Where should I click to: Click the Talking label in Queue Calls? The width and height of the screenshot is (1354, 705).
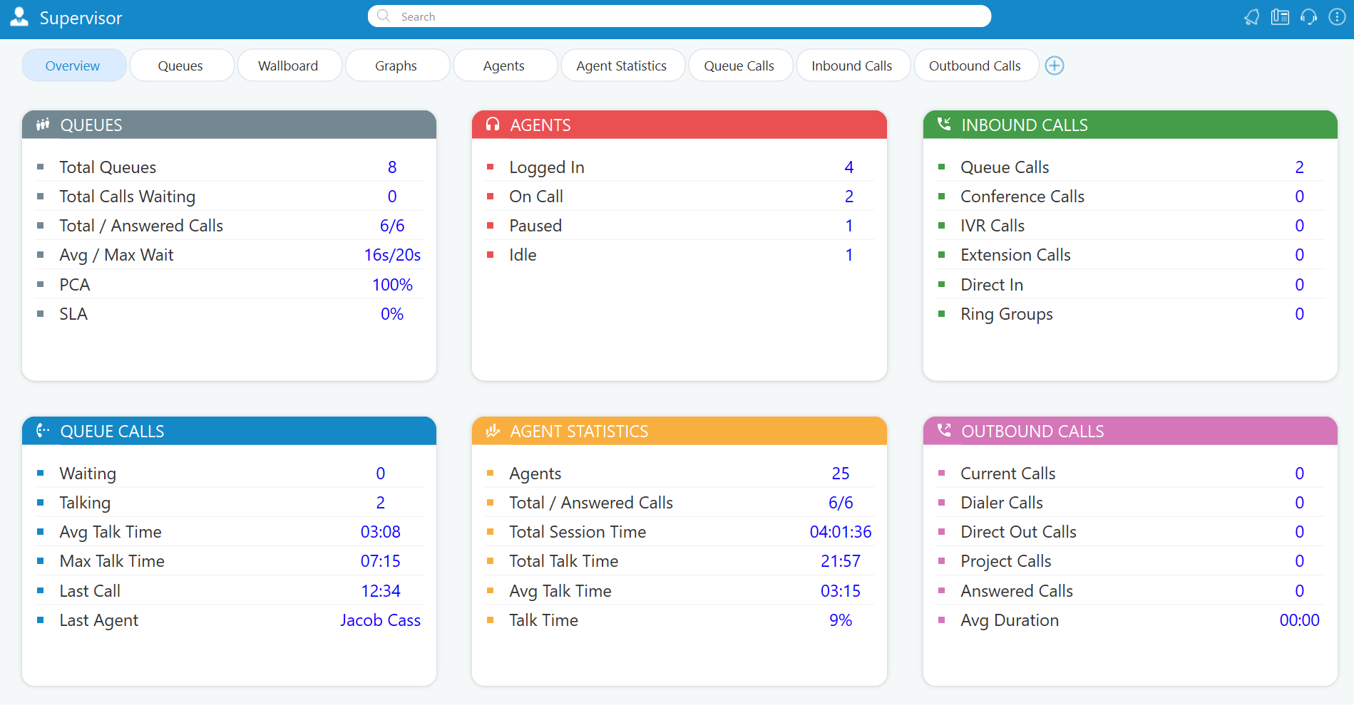coord(85,503)
